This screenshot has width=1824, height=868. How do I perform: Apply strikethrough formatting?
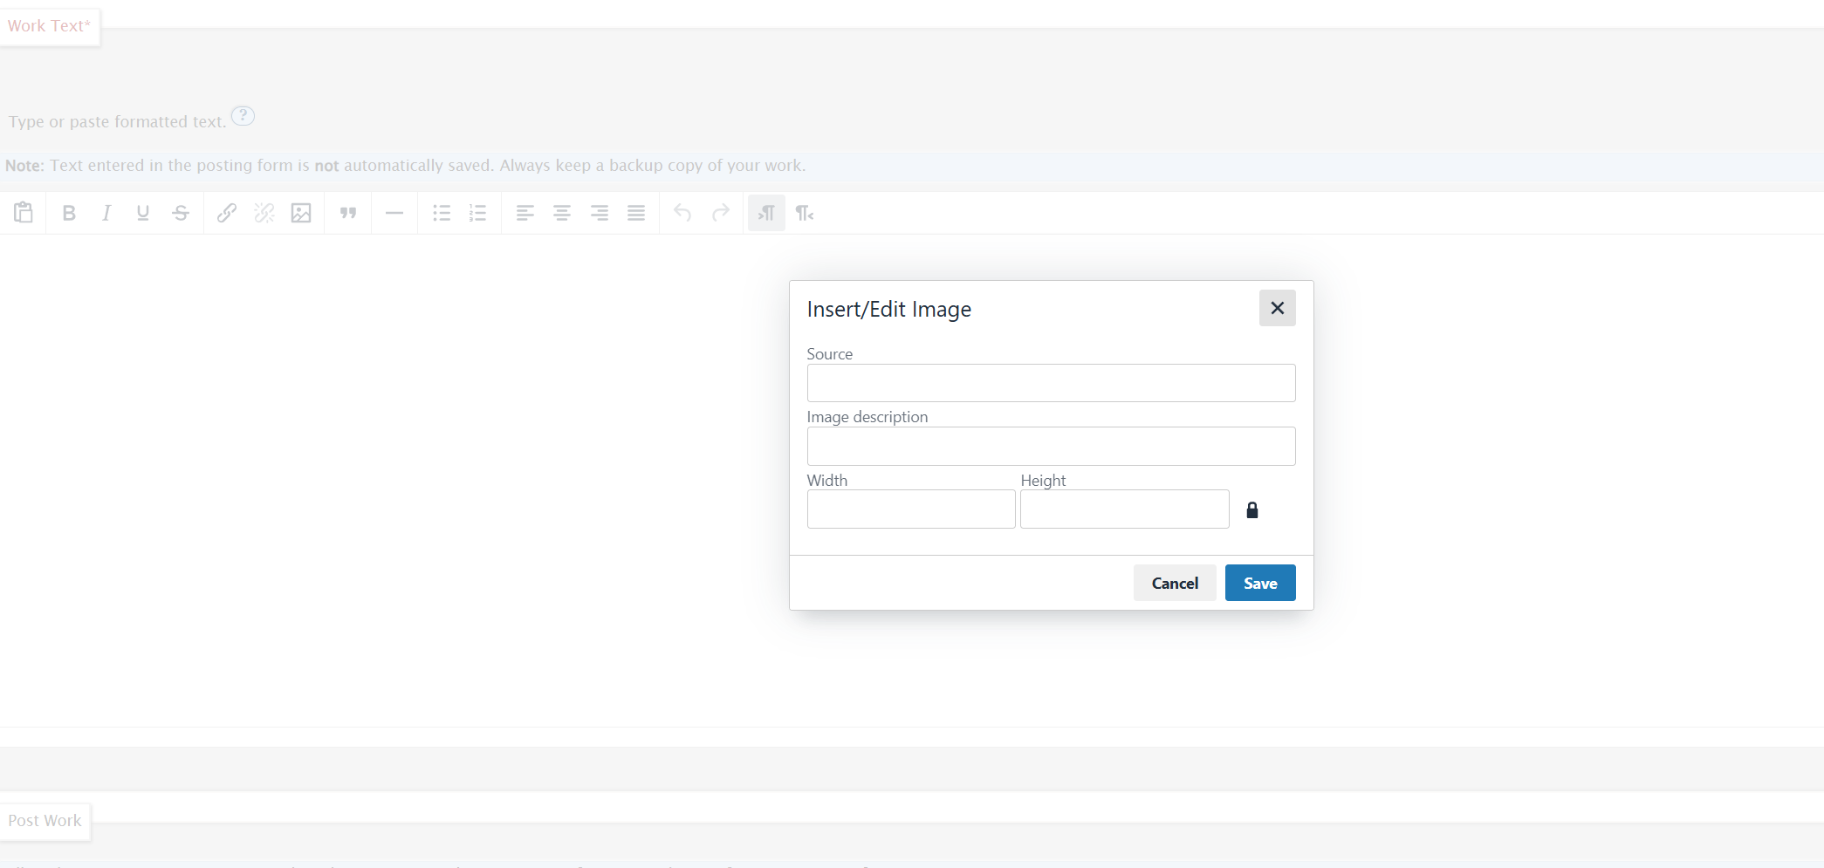coord(181,213)
